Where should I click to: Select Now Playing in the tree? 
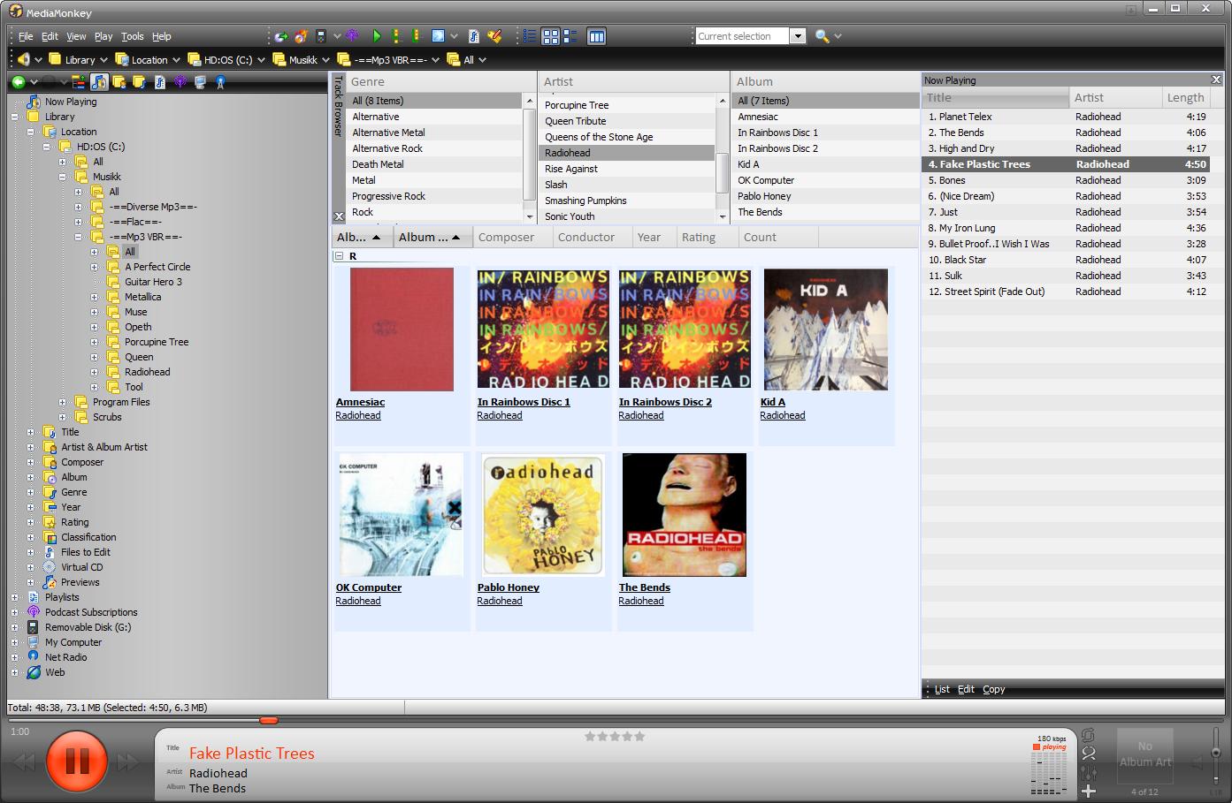71,102
